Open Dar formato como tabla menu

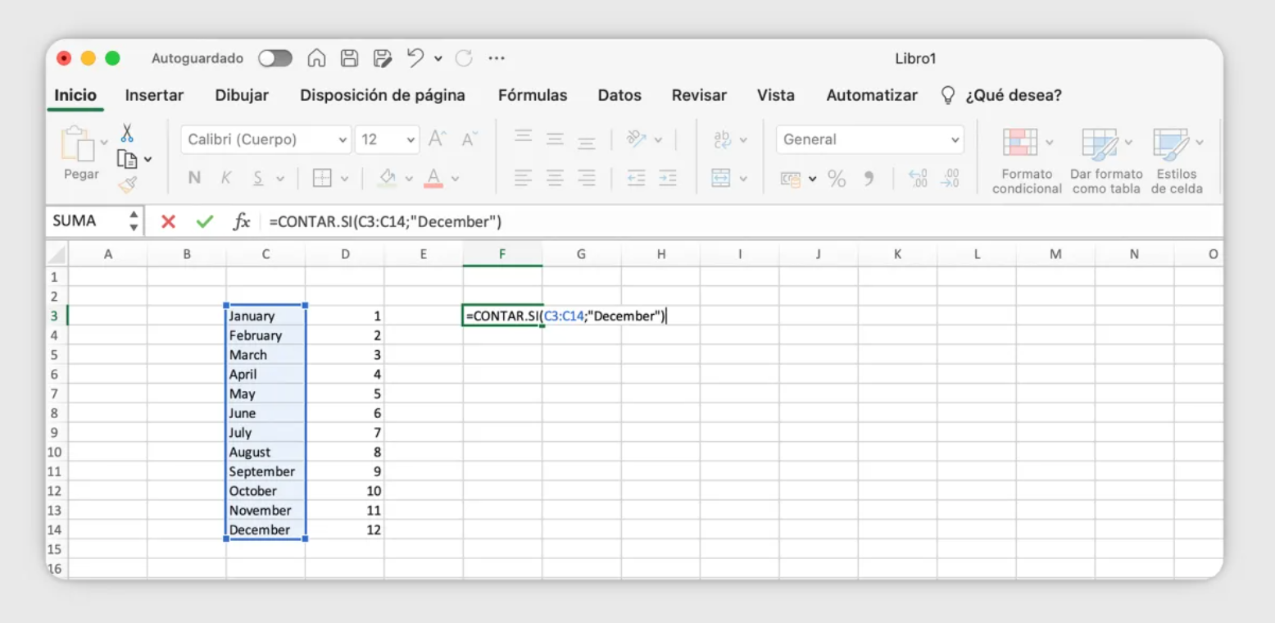coord(1106,161)
